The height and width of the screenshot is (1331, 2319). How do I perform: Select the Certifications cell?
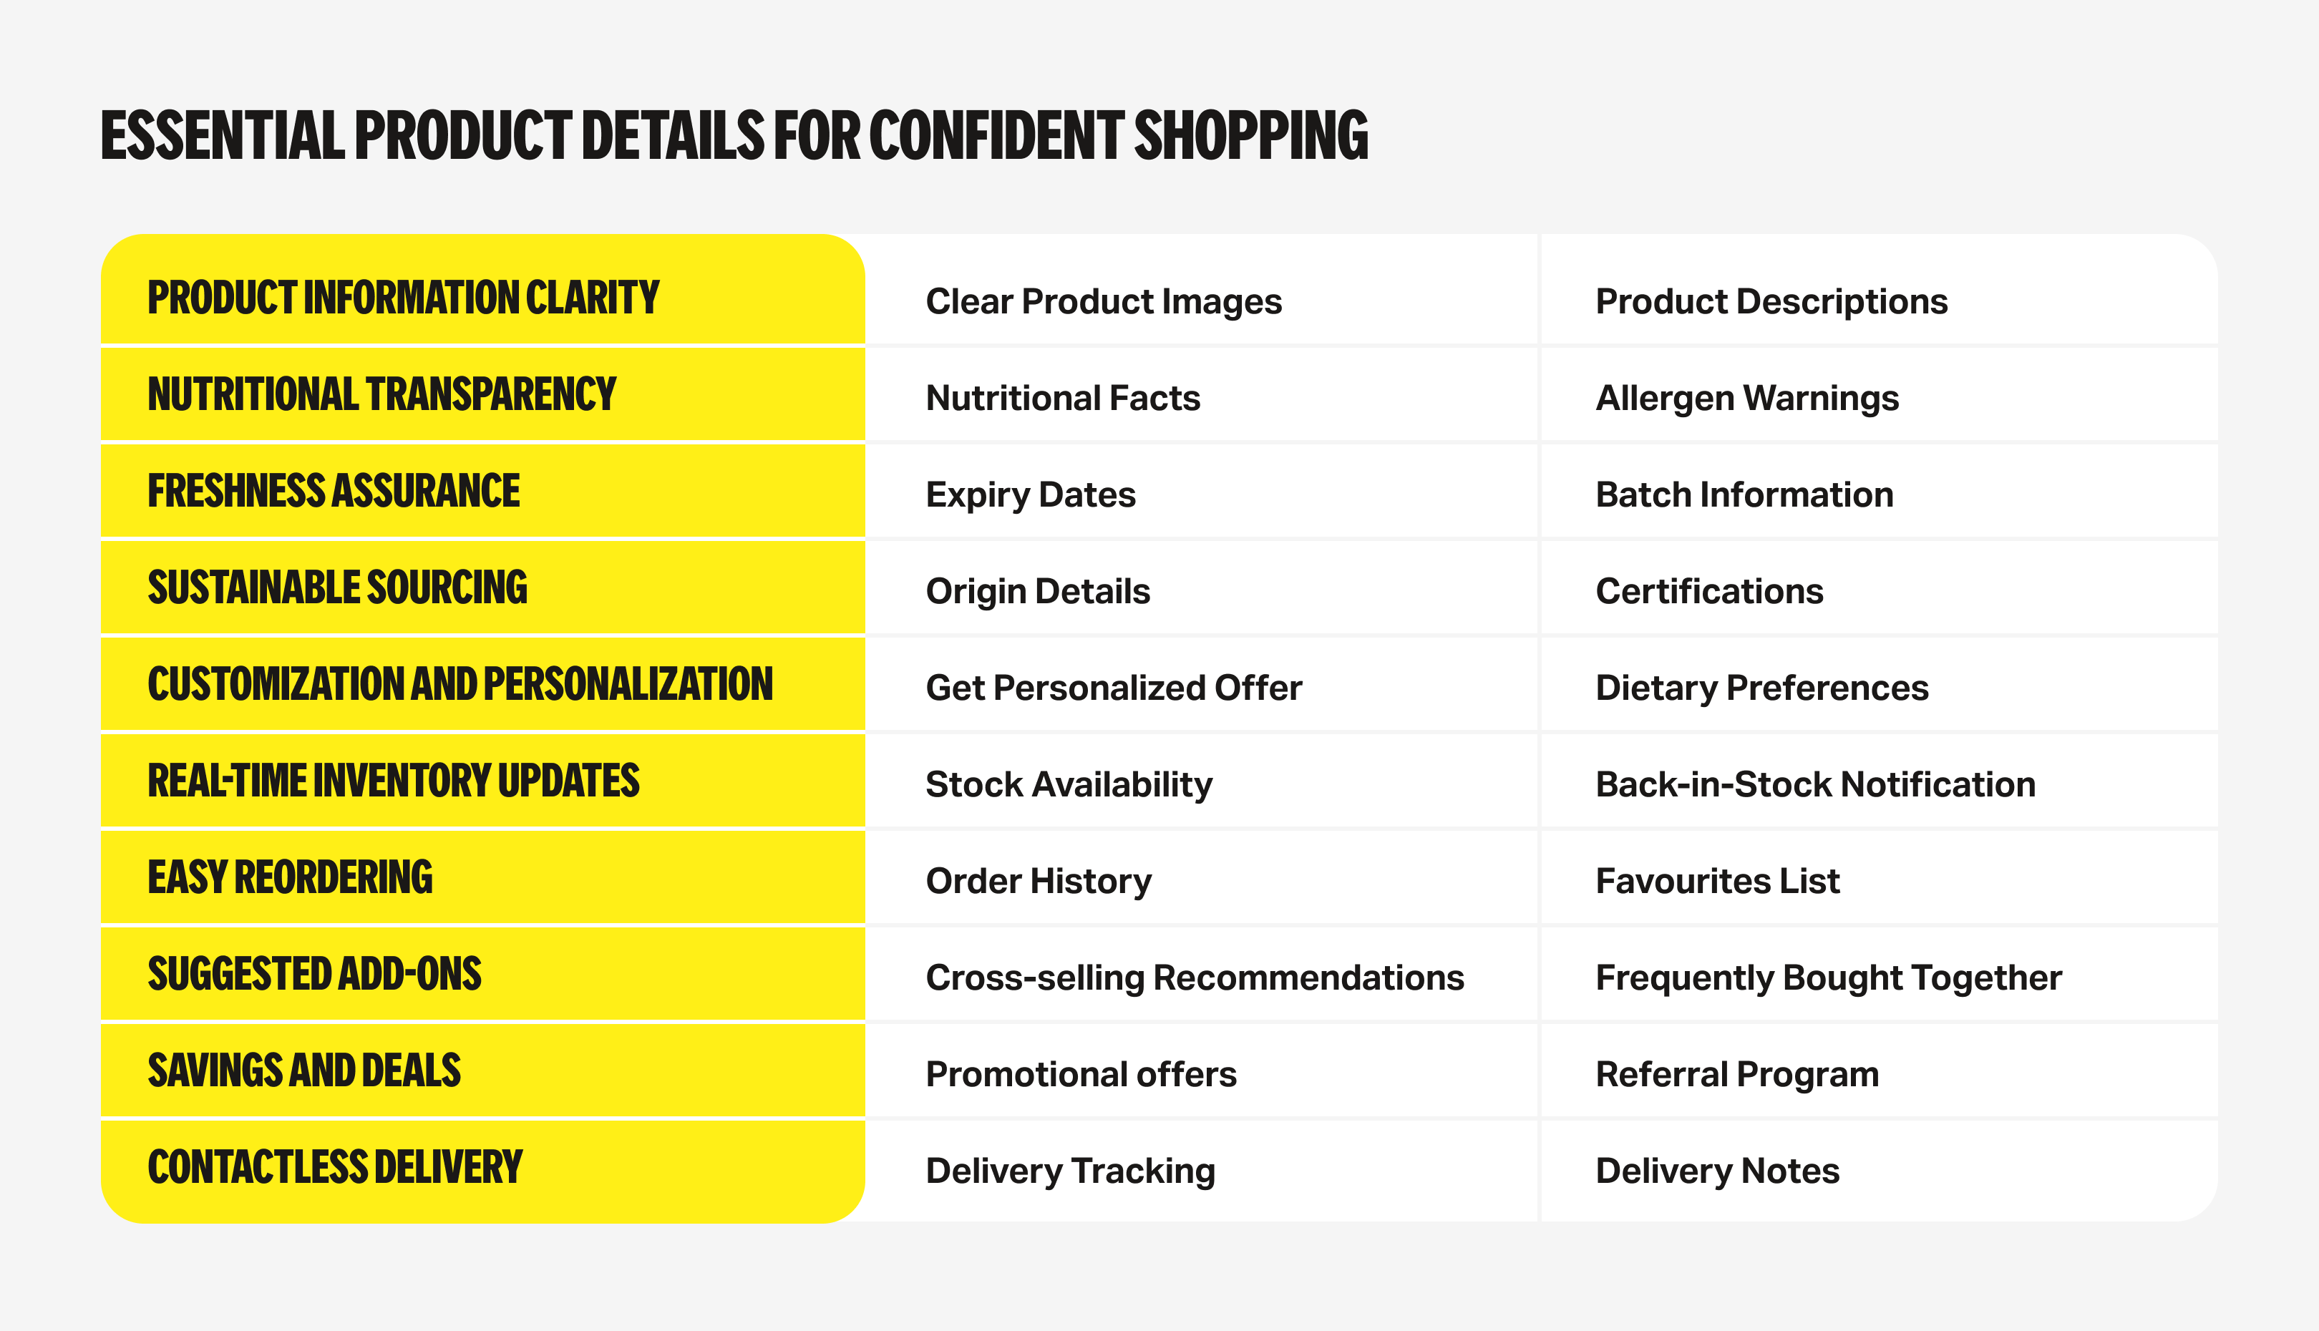(1709, 592)
